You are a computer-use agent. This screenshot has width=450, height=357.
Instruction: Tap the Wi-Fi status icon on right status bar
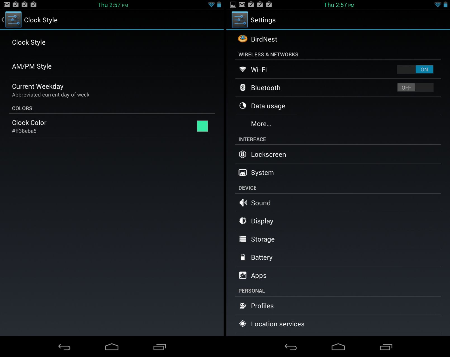[438, 4]
